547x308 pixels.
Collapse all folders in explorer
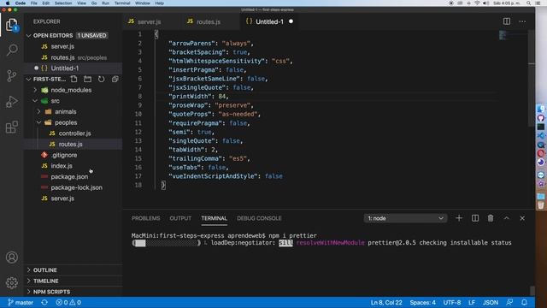[115, 80]
